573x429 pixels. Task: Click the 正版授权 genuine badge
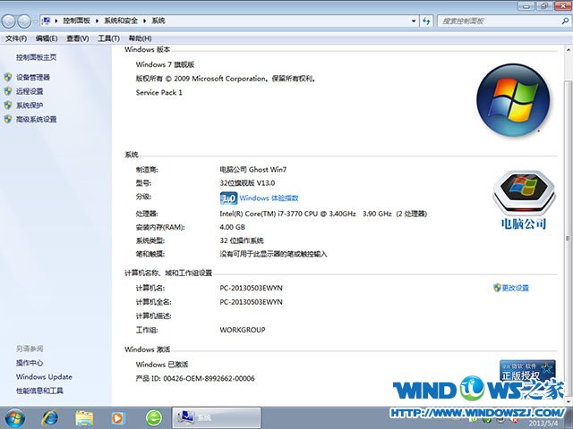click(527, 371)
